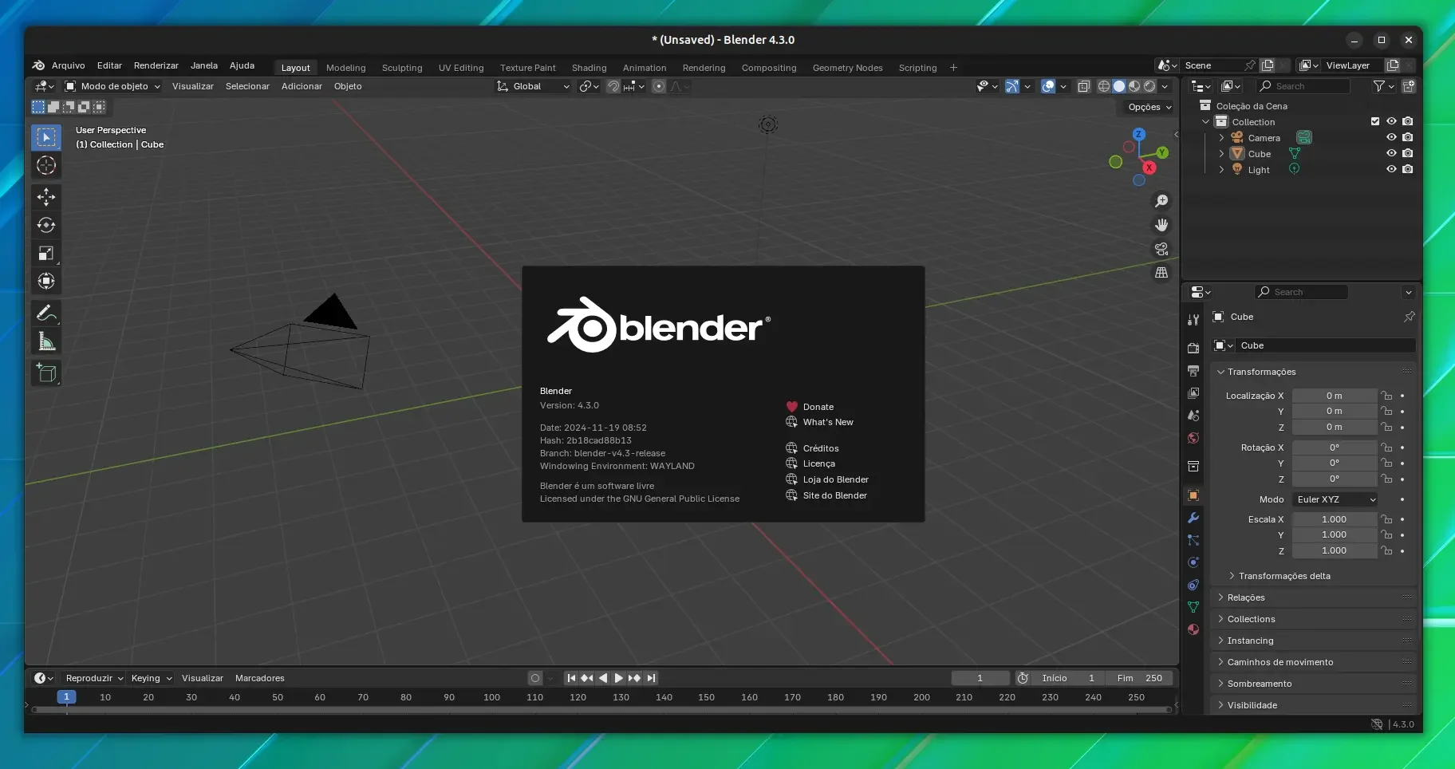Image resolution: width=1455 pixels, height=769 pixels.
Task: Select the Select Box tool
Action: tap(46, 137)
